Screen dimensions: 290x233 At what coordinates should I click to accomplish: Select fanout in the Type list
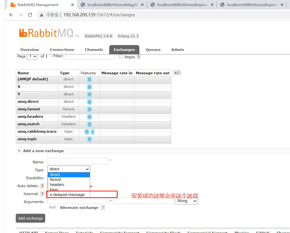click(x=69, y=180)
